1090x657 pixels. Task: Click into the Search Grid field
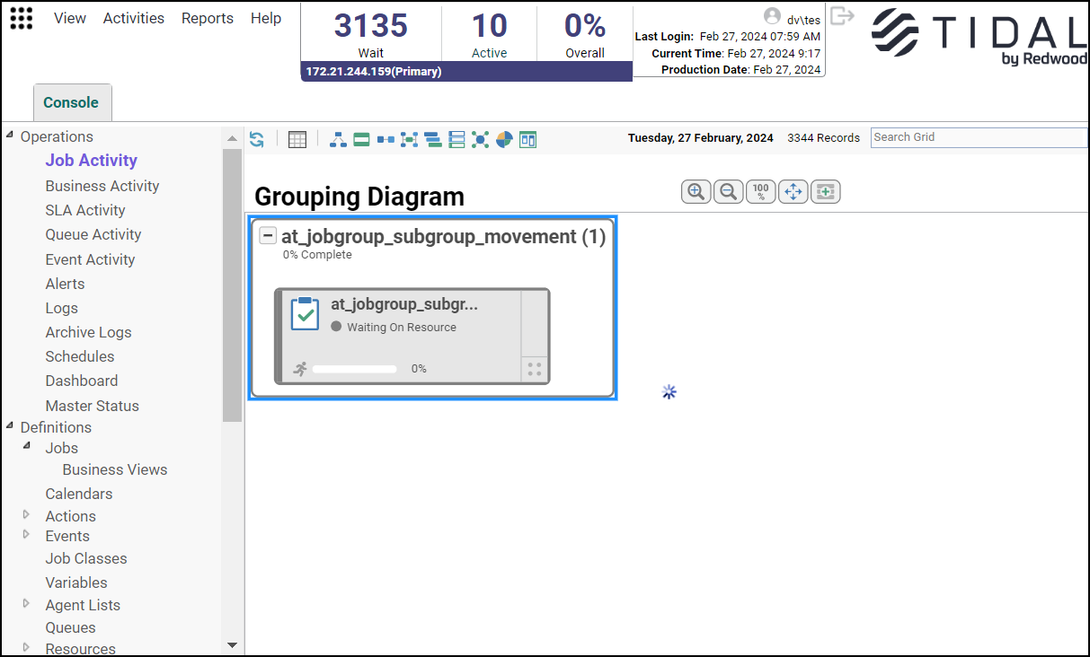[978, 137]
